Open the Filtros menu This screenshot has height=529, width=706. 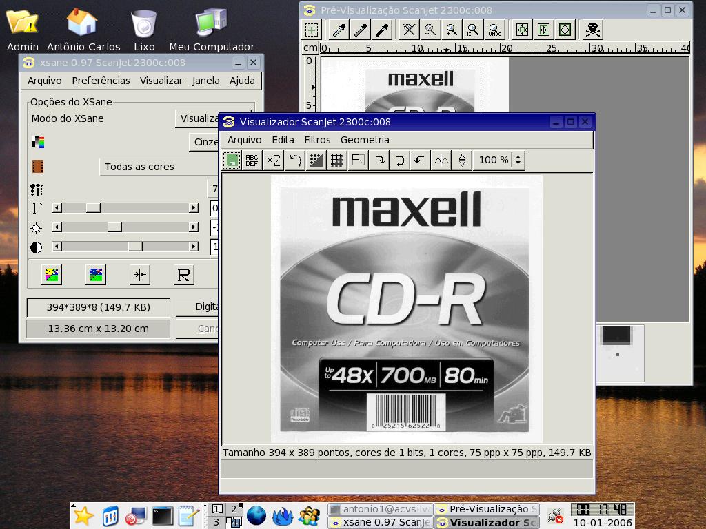coord(317,140)
